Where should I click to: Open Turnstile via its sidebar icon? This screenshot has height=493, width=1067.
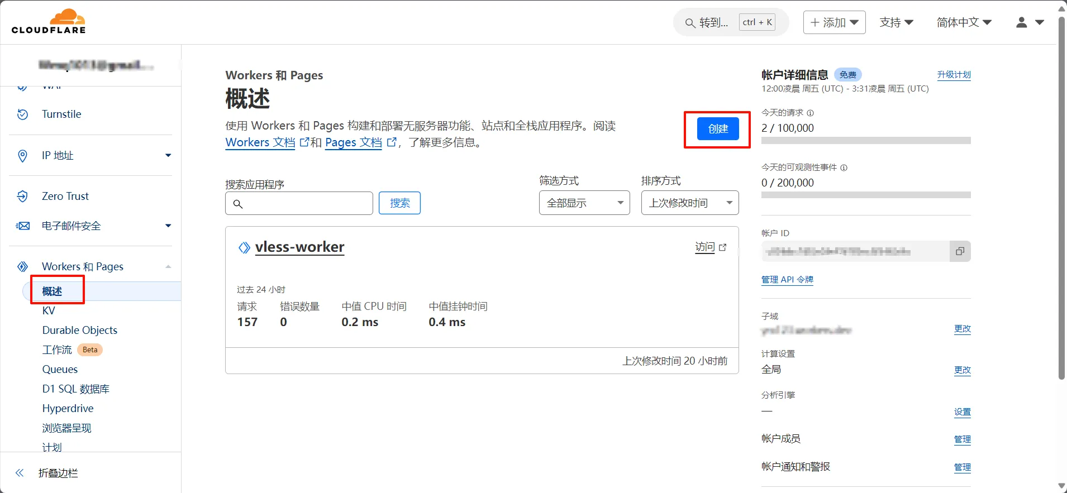(22, 114)
